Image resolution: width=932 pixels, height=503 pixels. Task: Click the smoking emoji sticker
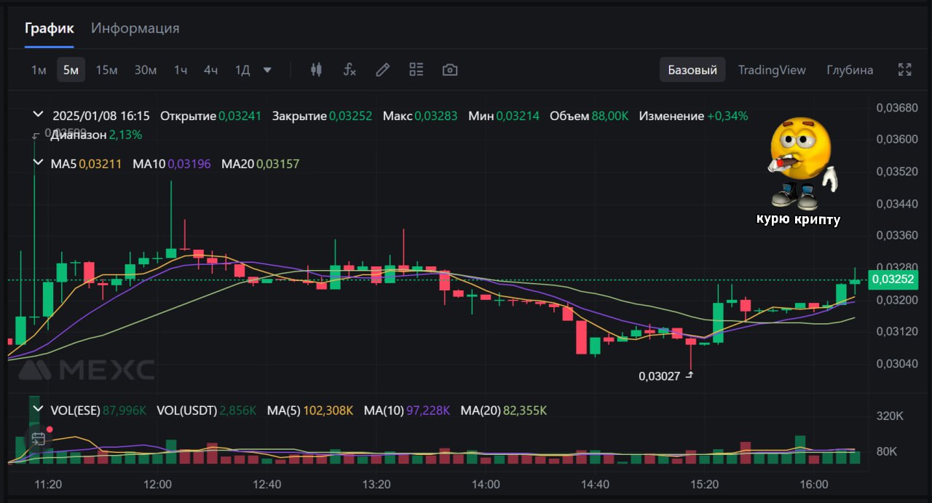(x=802, y=164)
